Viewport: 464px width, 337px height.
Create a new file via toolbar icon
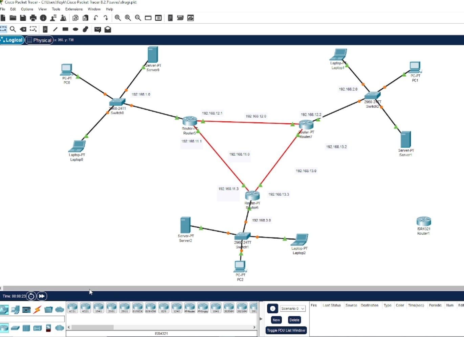(3, 18)
